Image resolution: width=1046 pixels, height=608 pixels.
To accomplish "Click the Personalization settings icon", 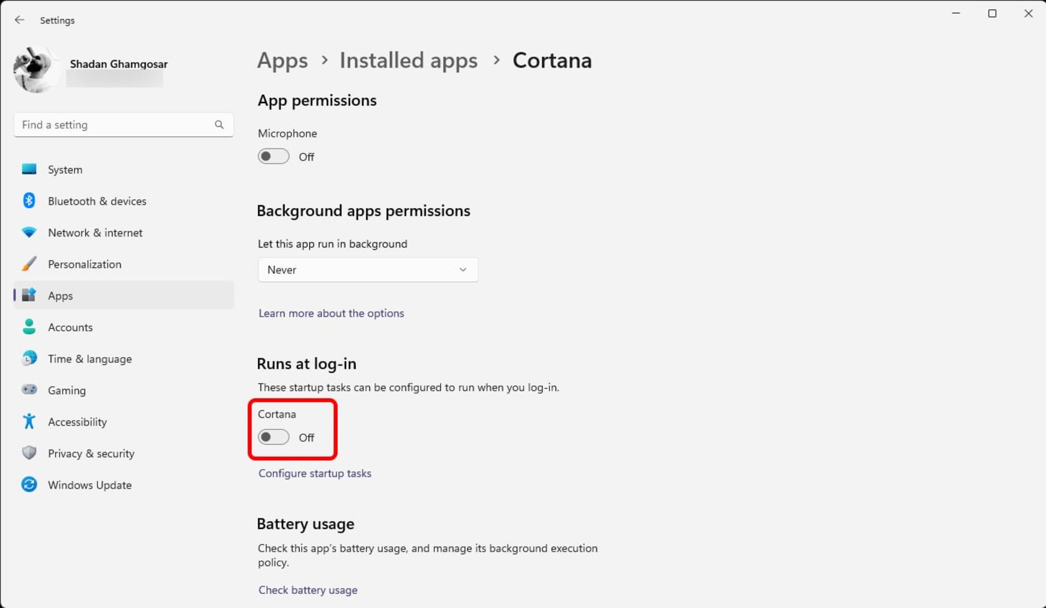I will click(27, 264).
